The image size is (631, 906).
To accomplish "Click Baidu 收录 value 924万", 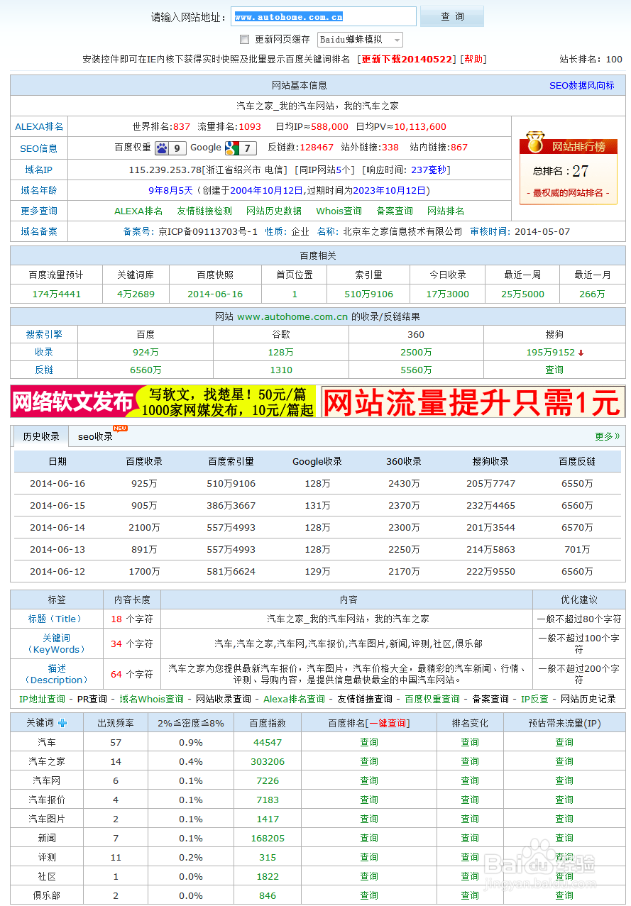I will (x=146, y=353).
